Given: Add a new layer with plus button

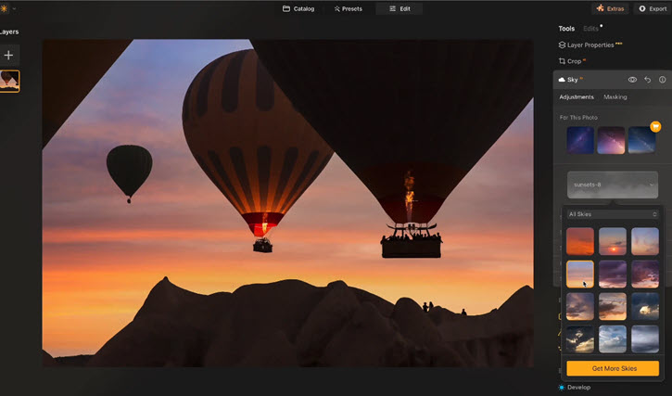Looking at the screenshot, I should 8,55.
